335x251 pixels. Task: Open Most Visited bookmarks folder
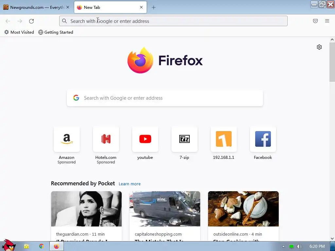point(19,32)
